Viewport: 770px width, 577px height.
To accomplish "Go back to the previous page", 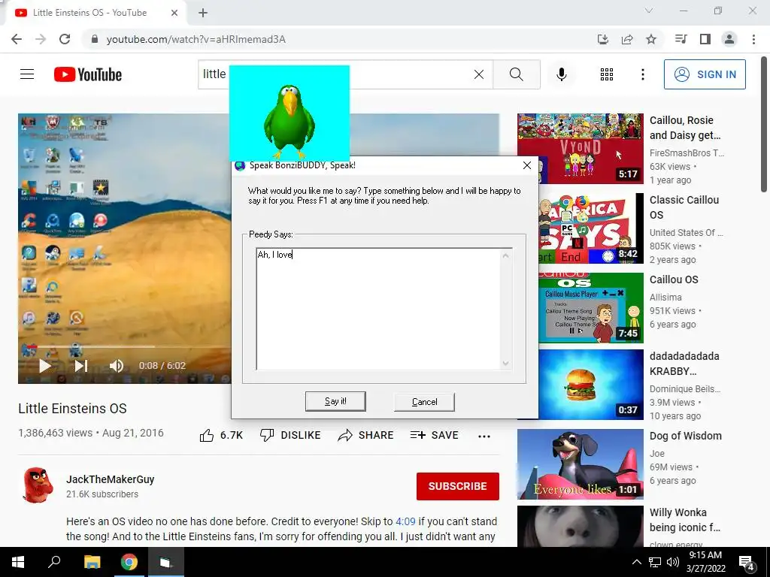I will pos(17,39).
